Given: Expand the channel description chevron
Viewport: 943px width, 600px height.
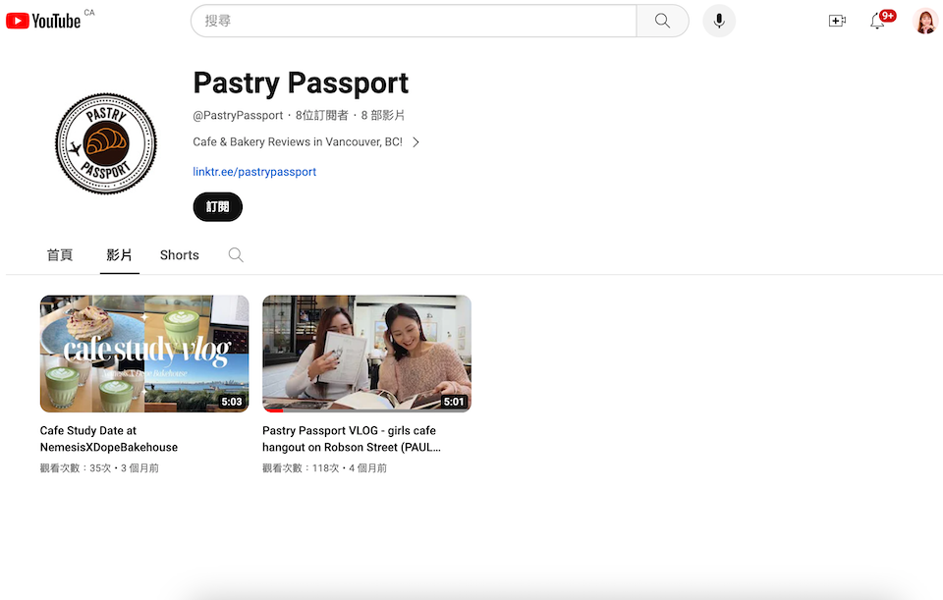Looking at the screenshot, I should pyautogui.click(x=416, y=142).
